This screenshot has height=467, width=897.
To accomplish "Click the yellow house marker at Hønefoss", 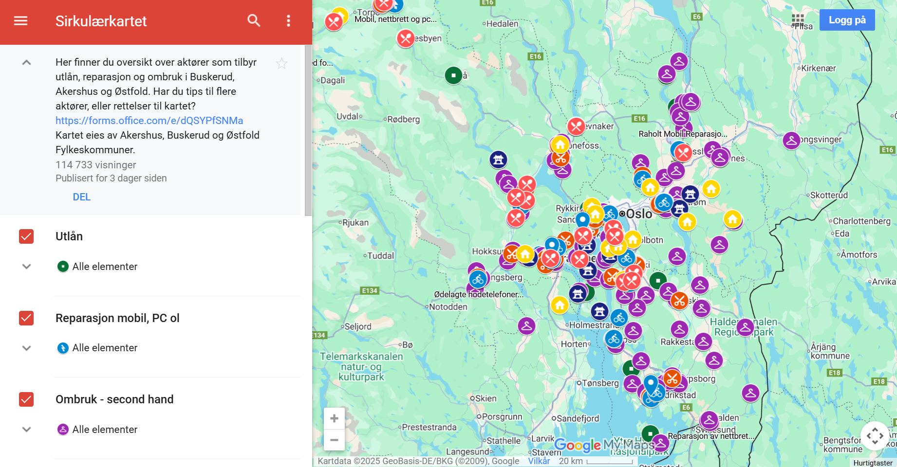I will [x=560, y=144].
